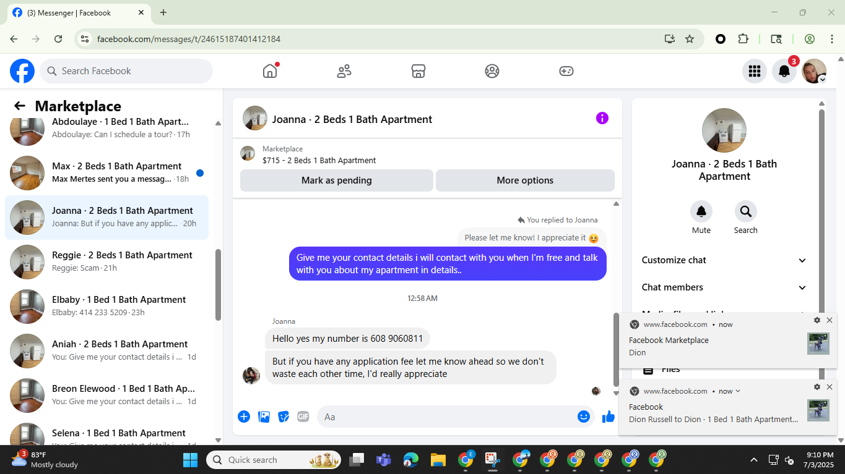Open Selena 1 Bed 1 Bath conversation
The height and width of the screenshot is (474, 845).
click(x=106, y=432)
